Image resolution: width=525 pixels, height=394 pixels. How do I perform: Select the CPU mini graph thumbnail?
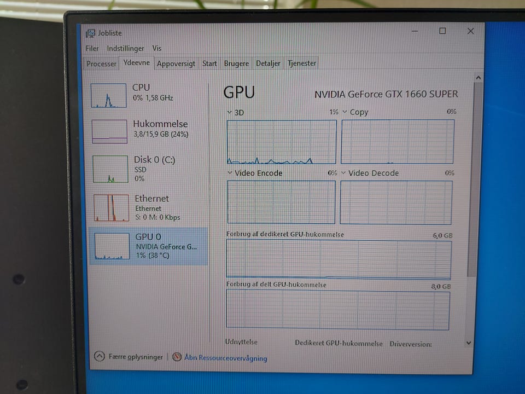tap(109, 95)
